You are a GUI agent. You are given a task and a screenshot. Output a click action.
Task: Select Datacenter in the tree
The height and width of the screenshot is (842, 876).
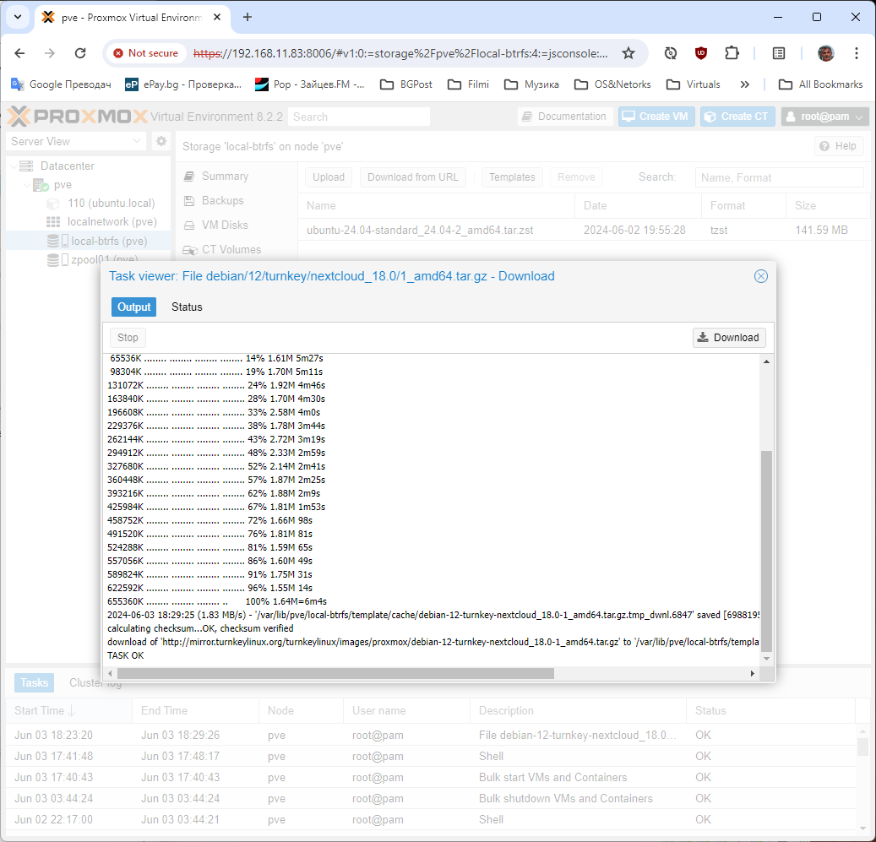click(x=67, y=166)
